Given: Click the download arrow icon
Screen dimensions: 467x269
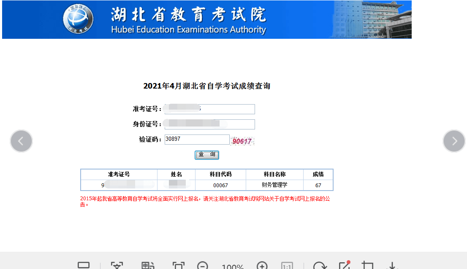Looking at the screenshot, I should [392, 266].
